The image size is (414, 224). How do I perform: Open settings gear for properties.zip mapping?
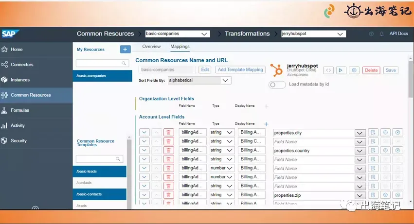point(385,195)
